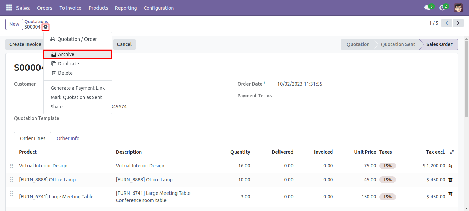Click the Create Invoice button
This screenshot has height=211, width=469.
[25, 44]
